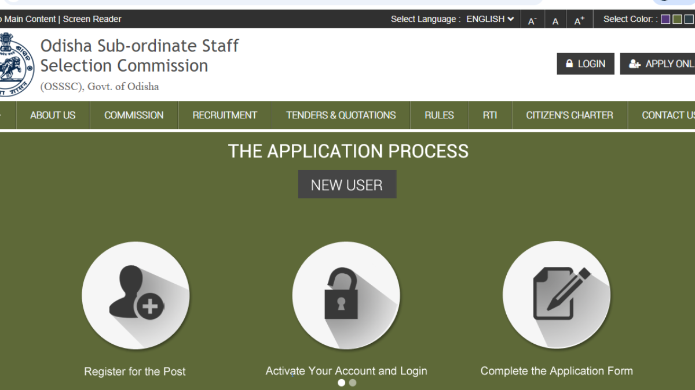
Task: Click the LOGIN button
Action: click(x=586, y=64)
